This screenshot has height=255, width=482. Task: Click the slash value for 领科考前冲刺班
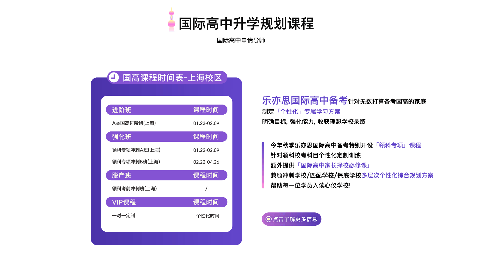pyautogui.click(x=206, y=189)
